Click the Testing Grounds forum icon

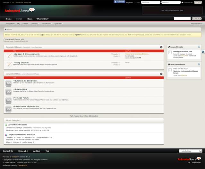pos(9,64)
